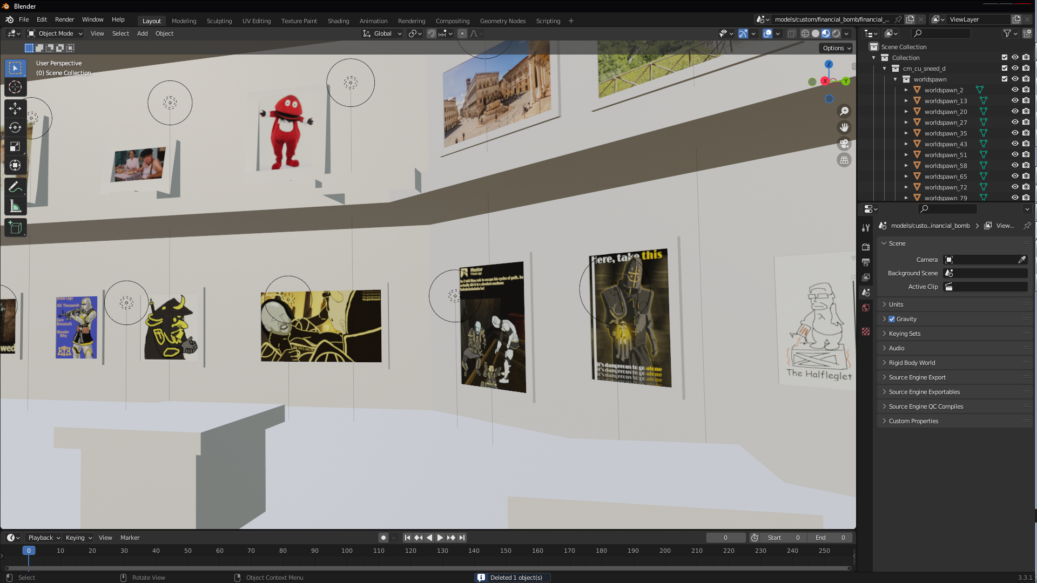This screenshot has height=583, width=1037.
Task: Toggle proportional editing
Action: 462,33
